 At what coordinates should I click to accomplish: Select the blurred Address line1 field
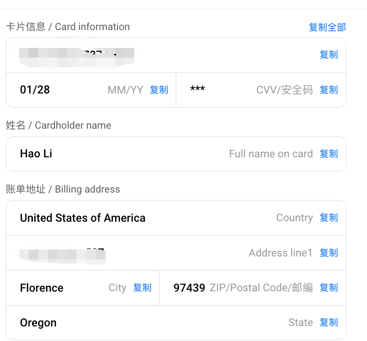(x=176, y=253)
